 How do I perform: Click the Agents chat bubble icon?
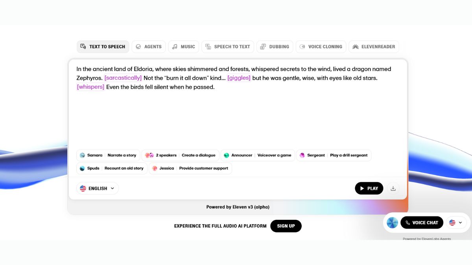tap(138, 46)
